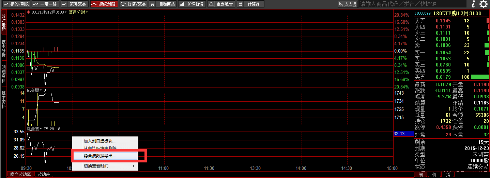
Task: Switch to the 波动差 bottom tab
Action: 44,175
